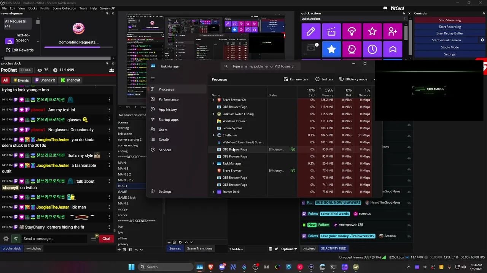The image size is (487, 273).
Task: Open the StreamUP menu
Action: point(107,8)
